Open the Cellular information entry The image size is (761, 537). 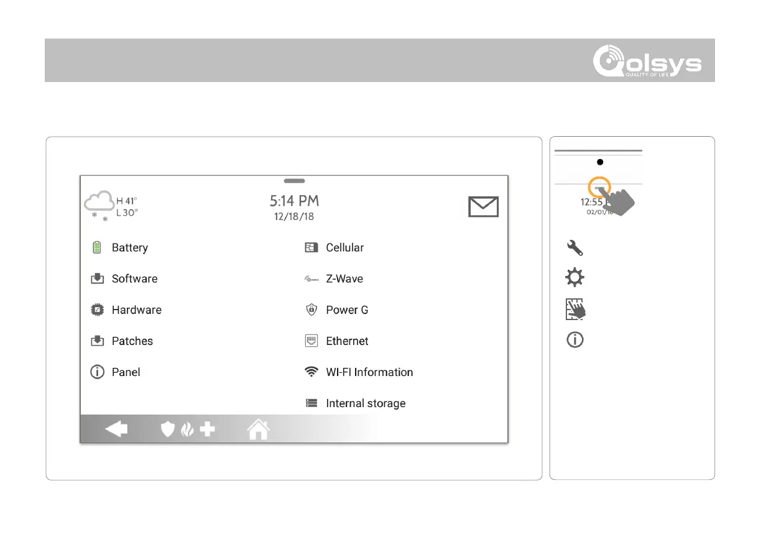pyautogui.click(x=334, y=247)
